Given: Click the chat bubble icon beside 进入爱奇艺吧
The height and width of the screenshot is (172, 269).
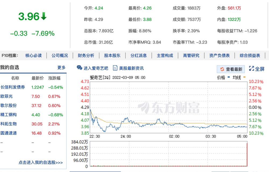Looking at the screenshot, I should pos(79,68).
